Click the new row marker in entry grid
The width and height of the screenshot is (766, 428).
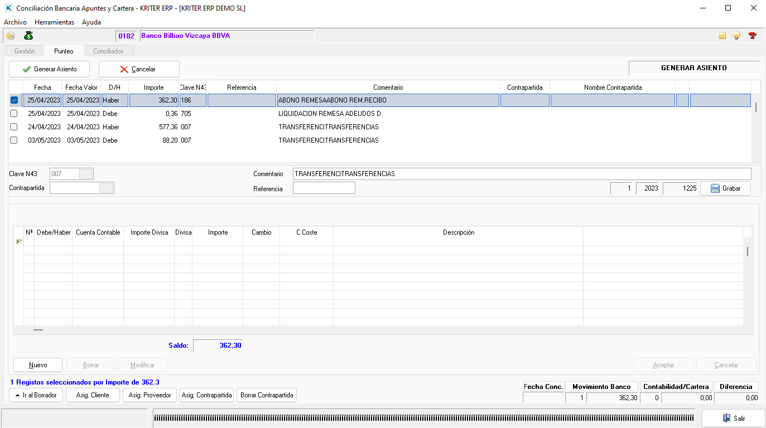pyautogui.click(x=19, y=241)
